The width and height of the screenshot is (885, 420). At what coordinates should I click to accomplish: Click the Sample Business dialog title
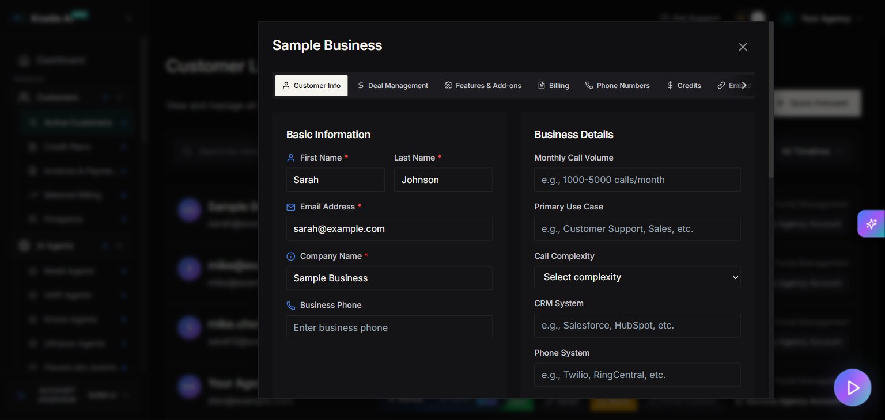click(327, 45)
